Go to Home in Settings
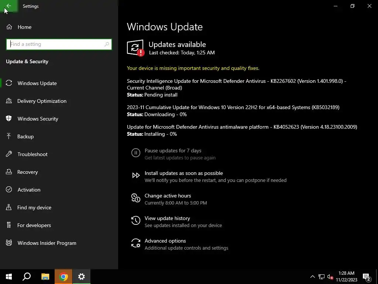378x284 pixels. click(x=24, y=27)
